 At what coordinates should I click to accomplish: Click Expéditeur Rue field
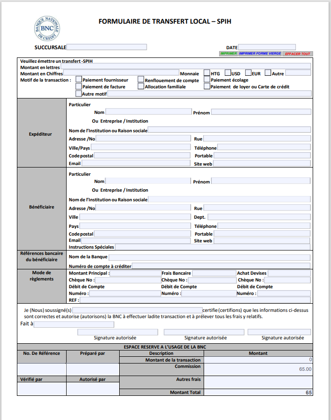(257, 139)
